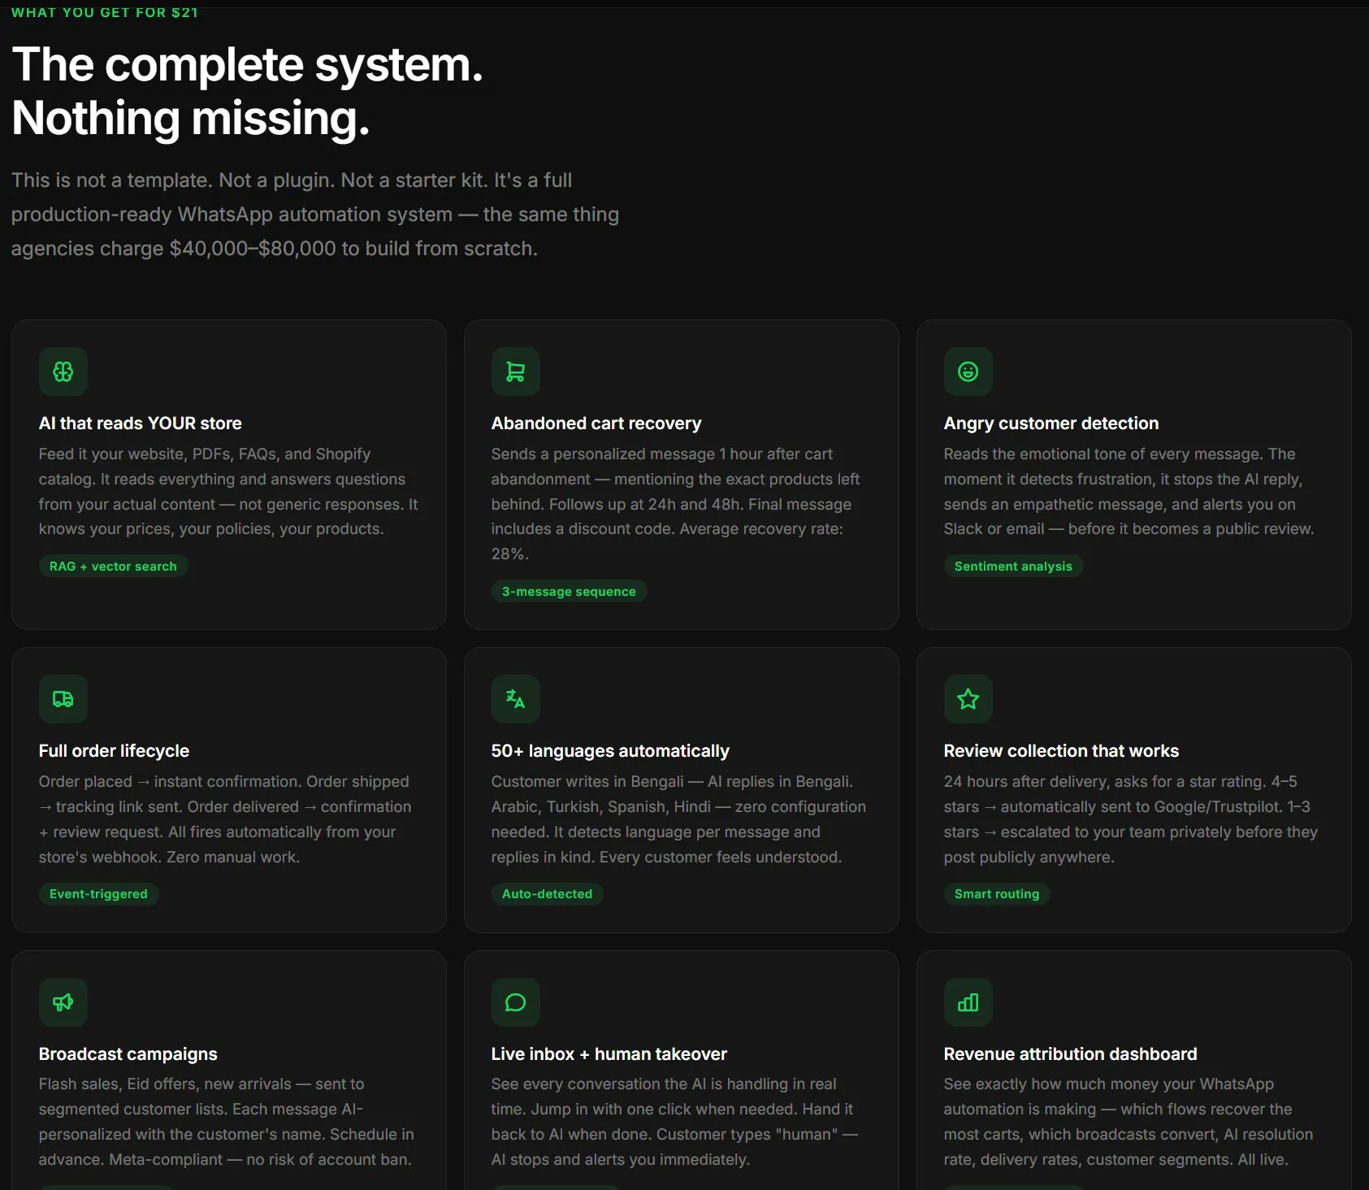The width and height of the screenshot is (1369, 1190).
Task: Click 'Live inbox + human takeover' heading
Action: click(x=609, y=1054)
